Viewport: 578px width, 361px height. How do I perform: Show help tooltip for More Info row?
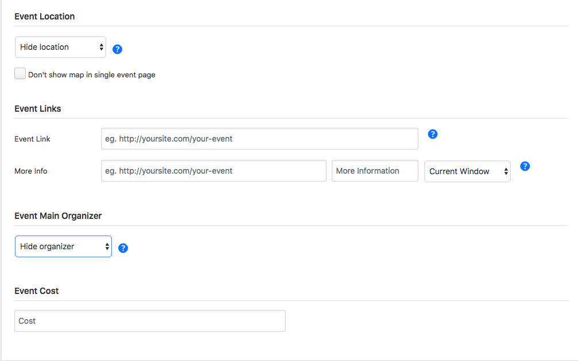(x=525, y=166)
